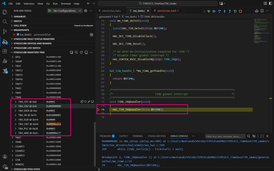The width and height of the screenshot is (274, 171).
Task: Maximize the debug panel size
Action: (262, 136)
